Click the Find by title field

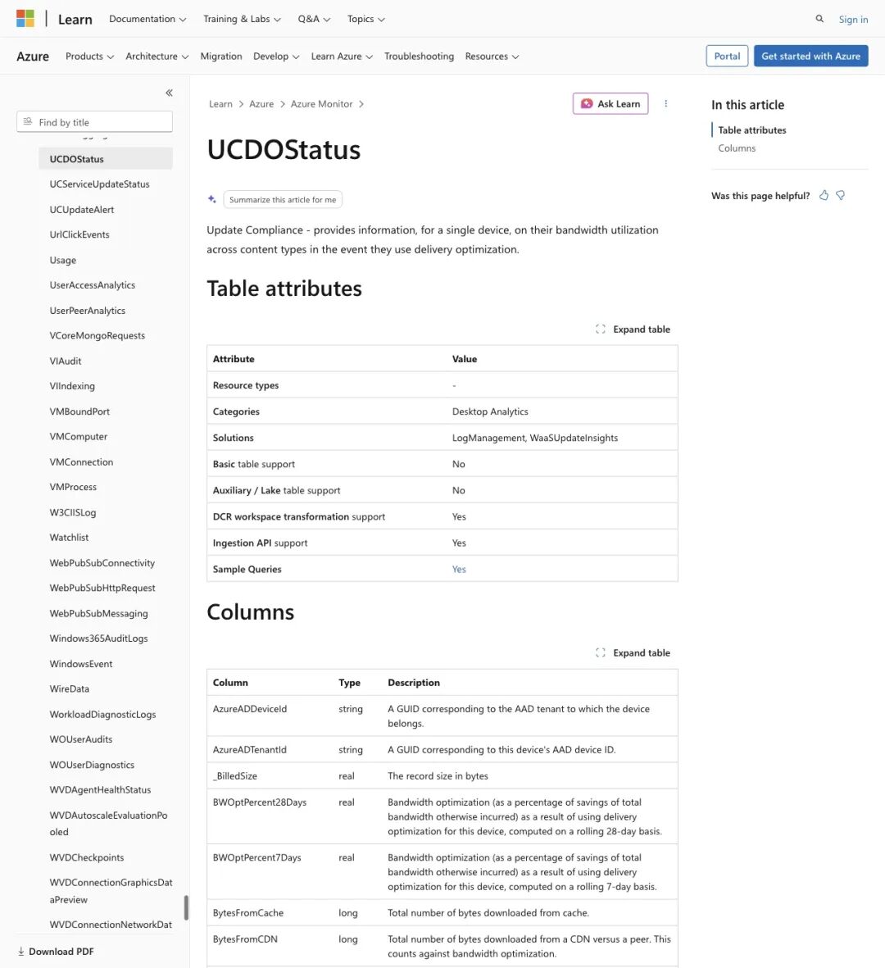(x=94, y=121)
